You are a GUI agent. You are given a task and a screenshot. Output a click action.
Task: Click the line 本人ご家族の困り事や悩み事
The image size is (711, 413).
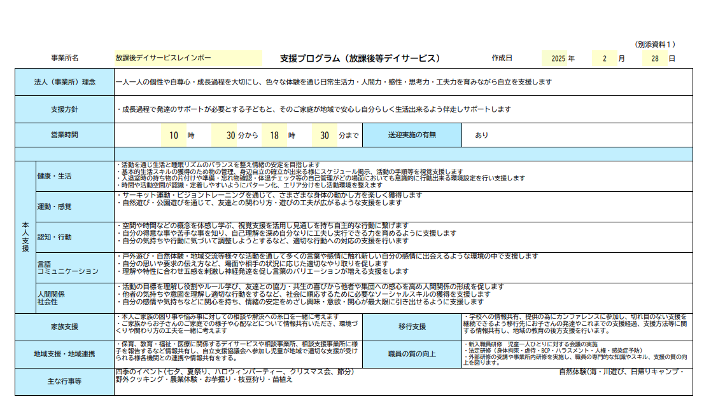(x=227, y=316)
